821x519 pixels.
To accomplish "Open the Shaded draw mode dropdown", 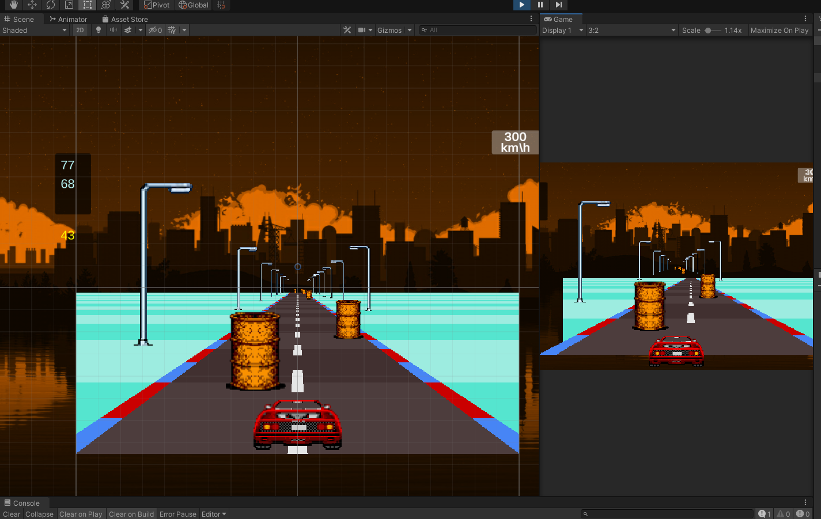I will coord(35,30).
